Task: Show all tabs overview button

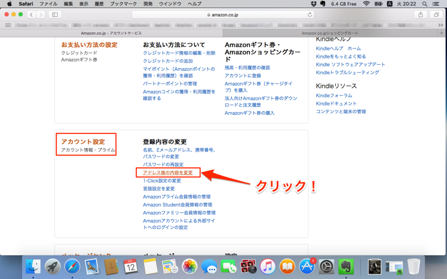Action: (x=436, y=14)
